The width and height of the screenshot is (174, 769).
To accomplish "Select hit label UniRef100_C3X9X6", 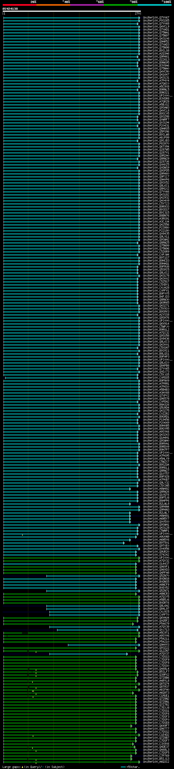I will point(156,744).
